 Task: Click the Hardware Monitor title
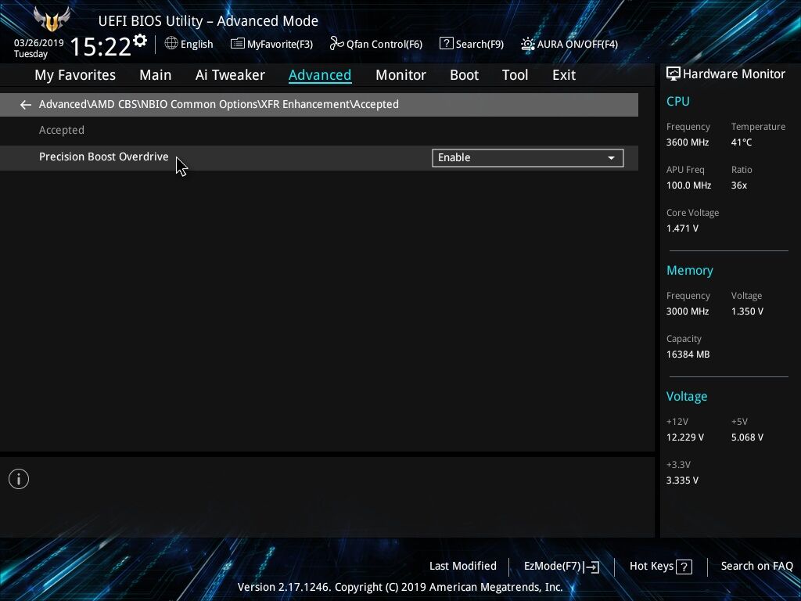click(x=734, y=74)
